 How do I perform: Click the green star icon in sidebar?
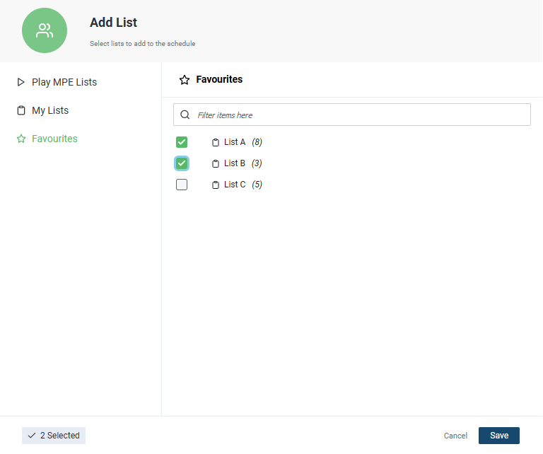pyautogui.click(x=21, y=139)
